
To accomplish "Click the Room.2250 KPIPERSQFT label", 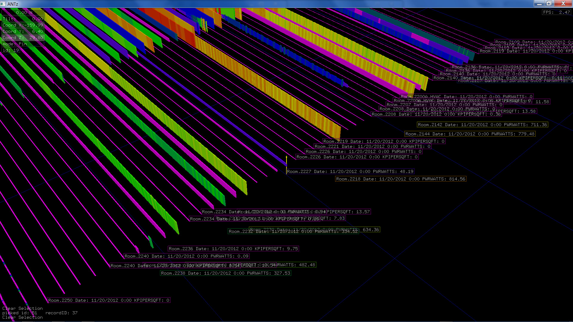I will click(109, 300).
